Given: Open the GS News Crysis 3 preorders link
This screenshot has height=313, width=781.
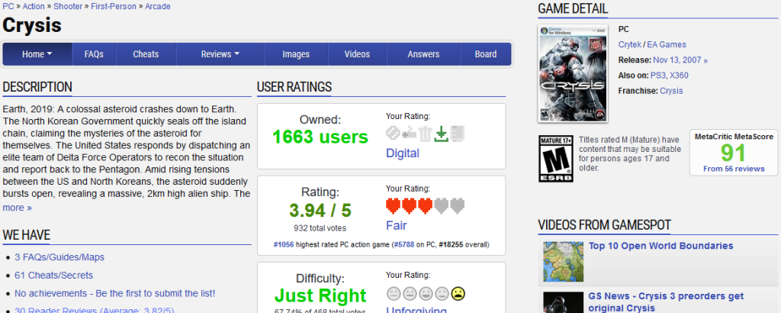Looking at the screenshot, I should 666,302.
